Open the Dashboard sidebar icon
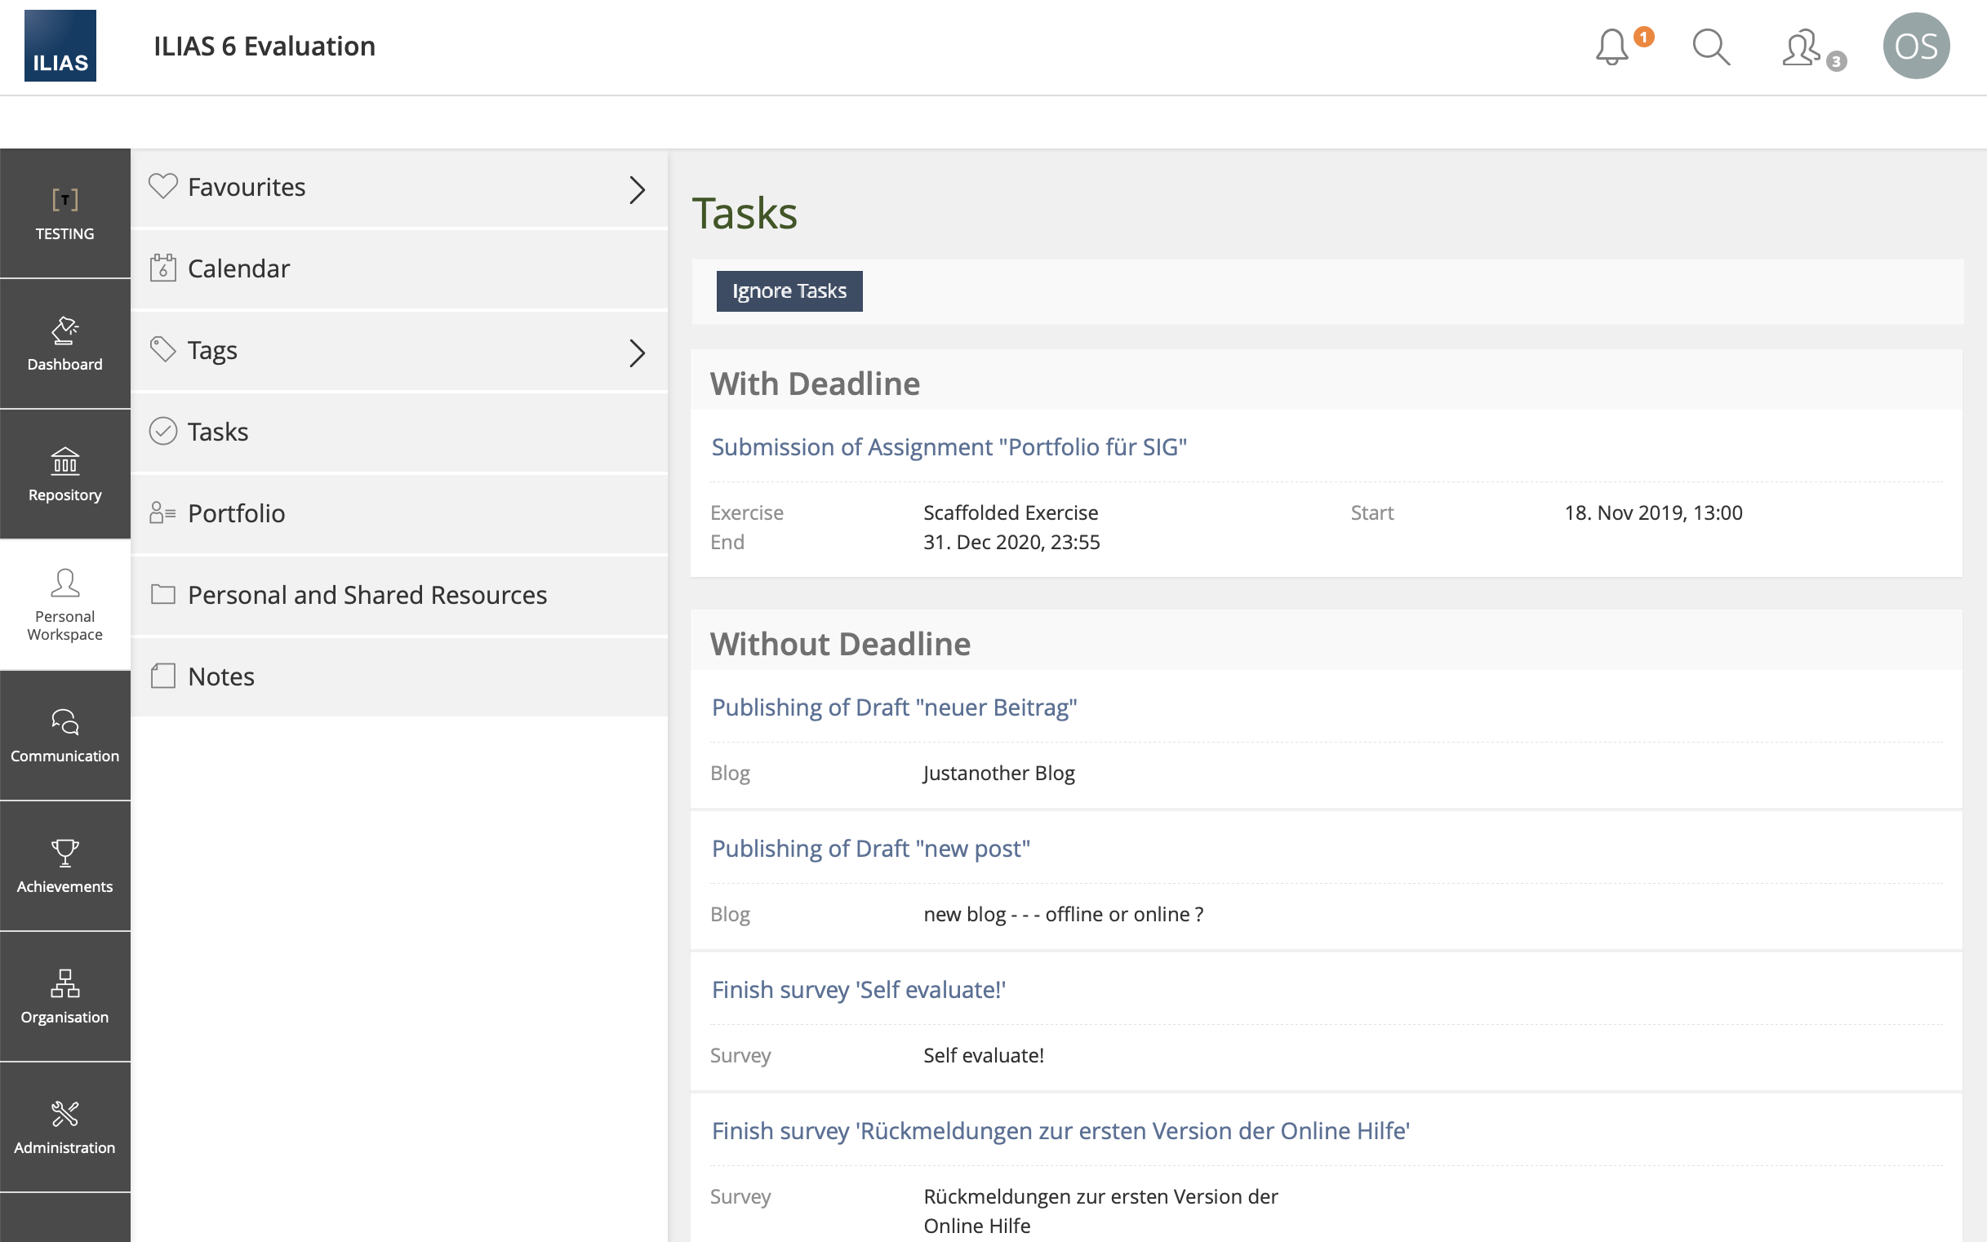Viewport: 1987px width, 1242px height. pyautogui.click(x=65, y=344)
